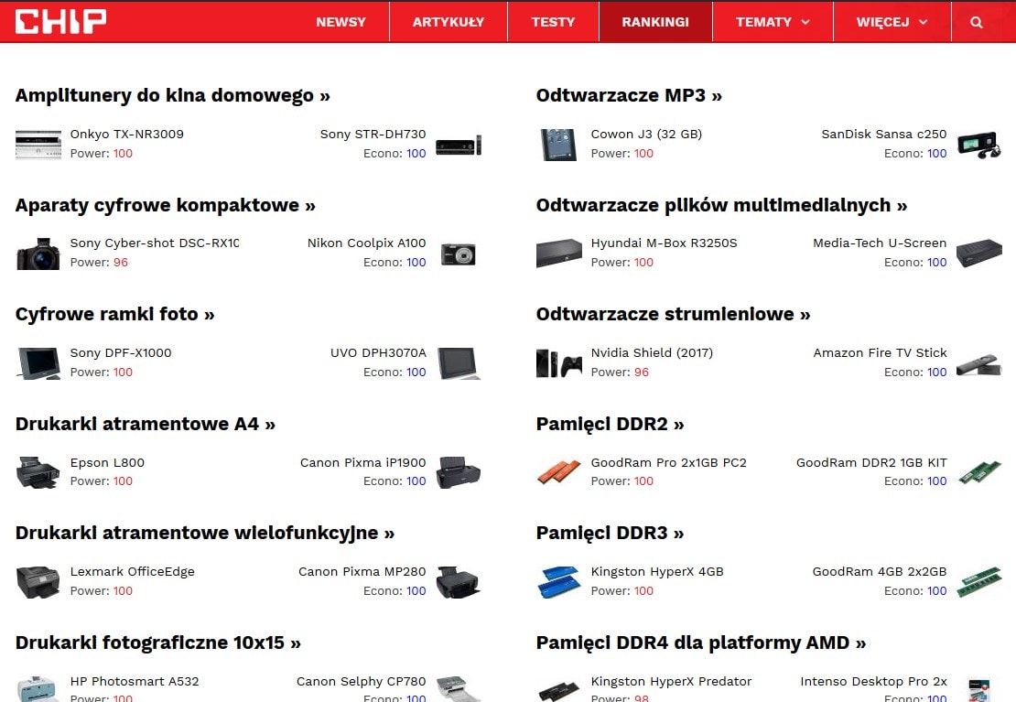Open the SanDisk Sansa c250 product link
The height and width of the screenshot is (702, 1016).
click(x=884, y=135)
